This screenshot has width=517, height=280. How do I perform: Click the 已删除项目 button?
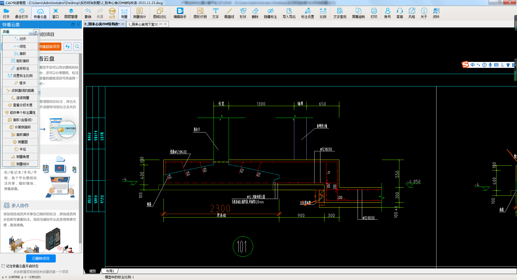[41, 258]
